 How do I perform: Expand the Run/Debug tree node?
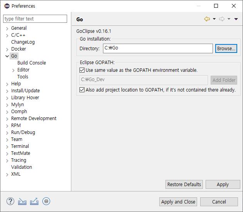[x=7, y=133]
